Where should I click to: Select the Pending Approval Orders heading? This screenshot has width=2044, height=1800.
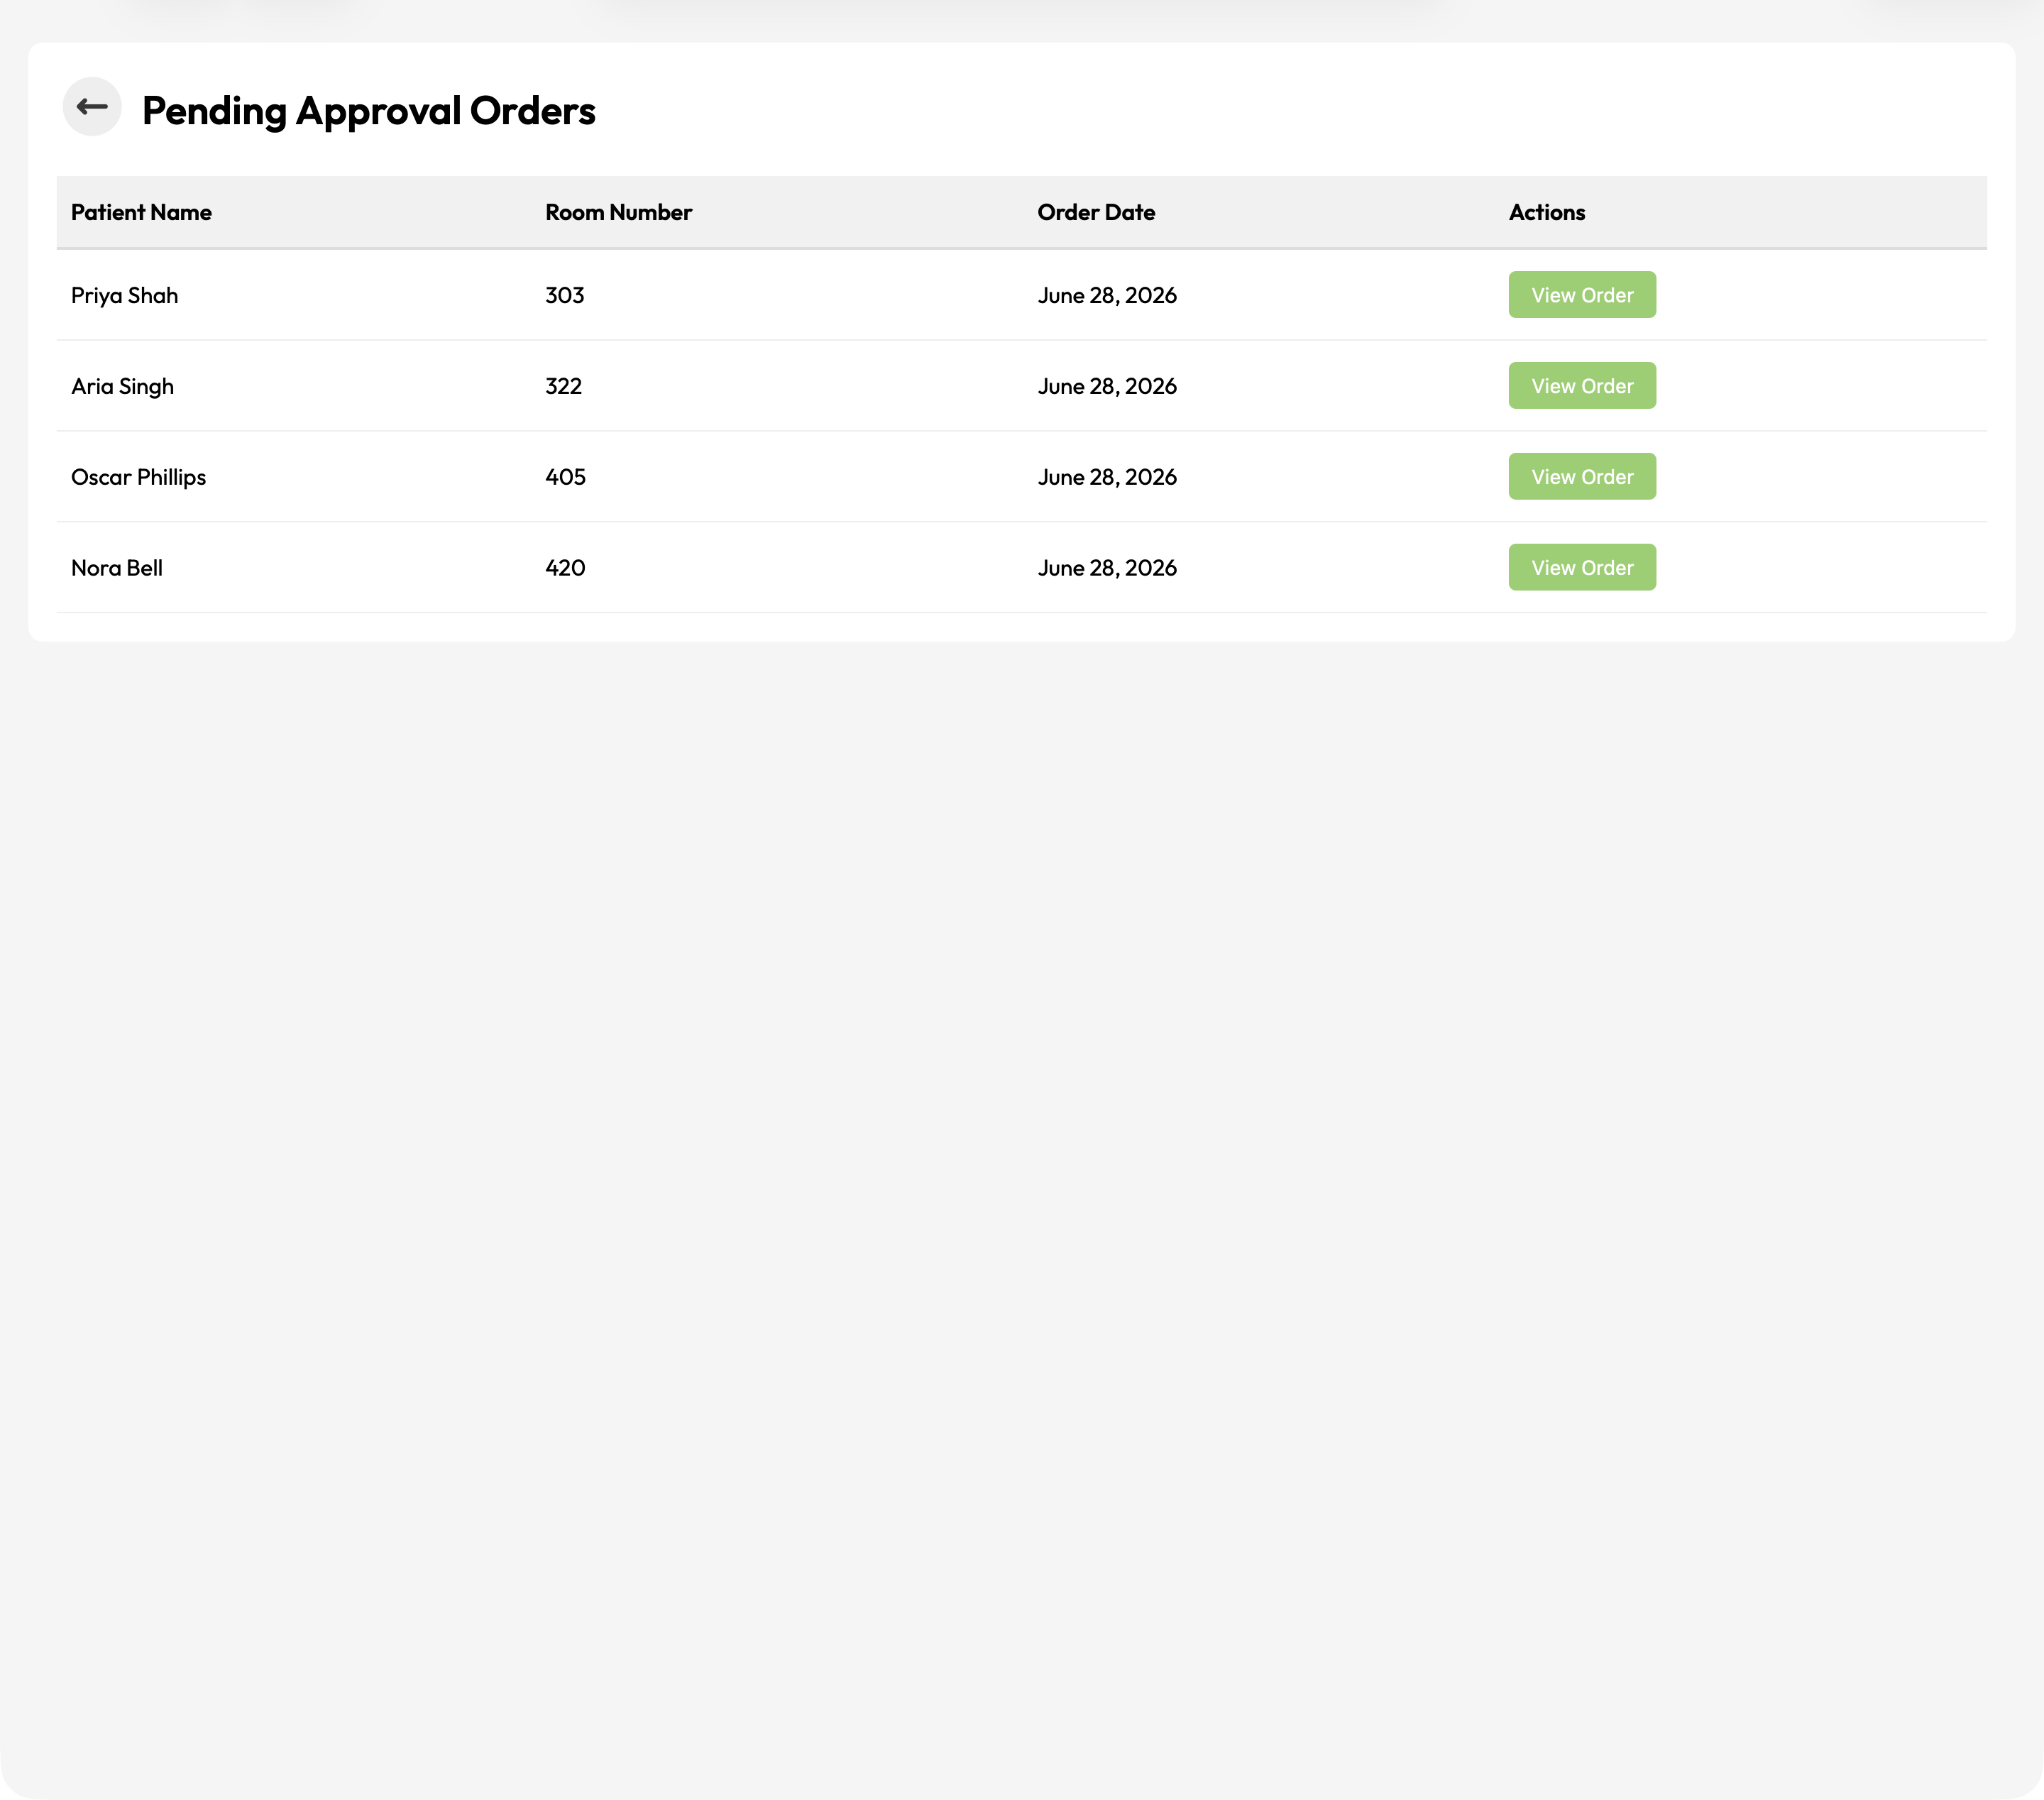click(369, 111)
